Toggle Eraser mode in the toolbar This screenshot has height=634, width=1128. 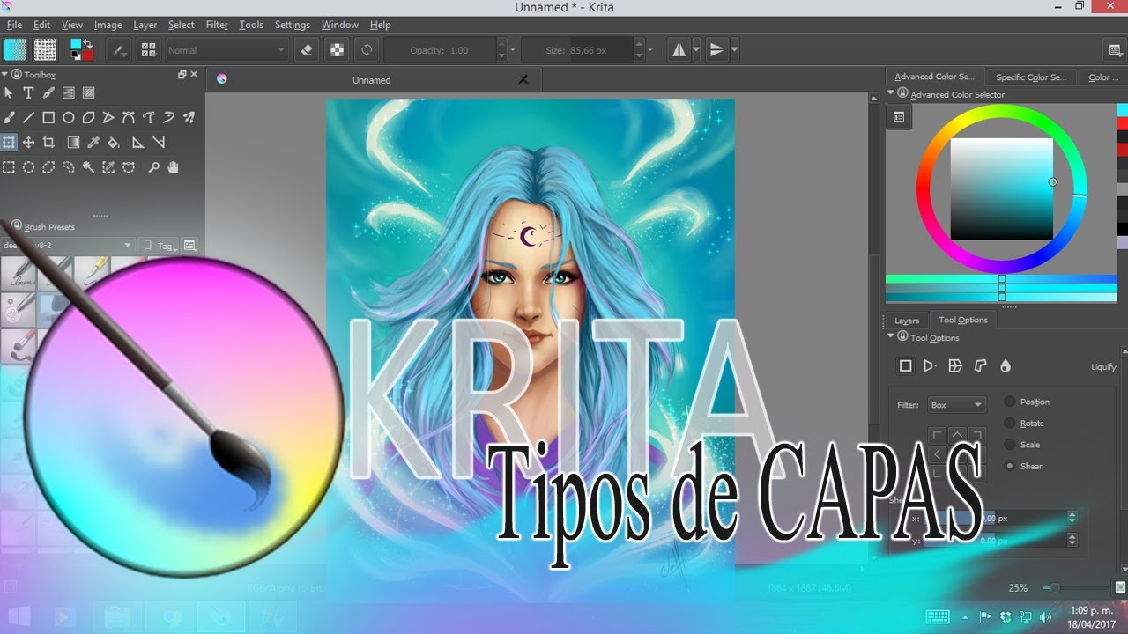307,50
